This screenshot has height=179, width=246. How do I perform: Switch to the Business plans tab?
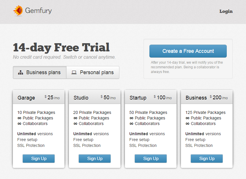coord(40,72)
